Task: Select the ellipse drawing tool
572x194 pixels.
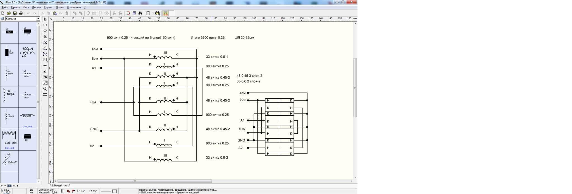Action: [45, 31]
